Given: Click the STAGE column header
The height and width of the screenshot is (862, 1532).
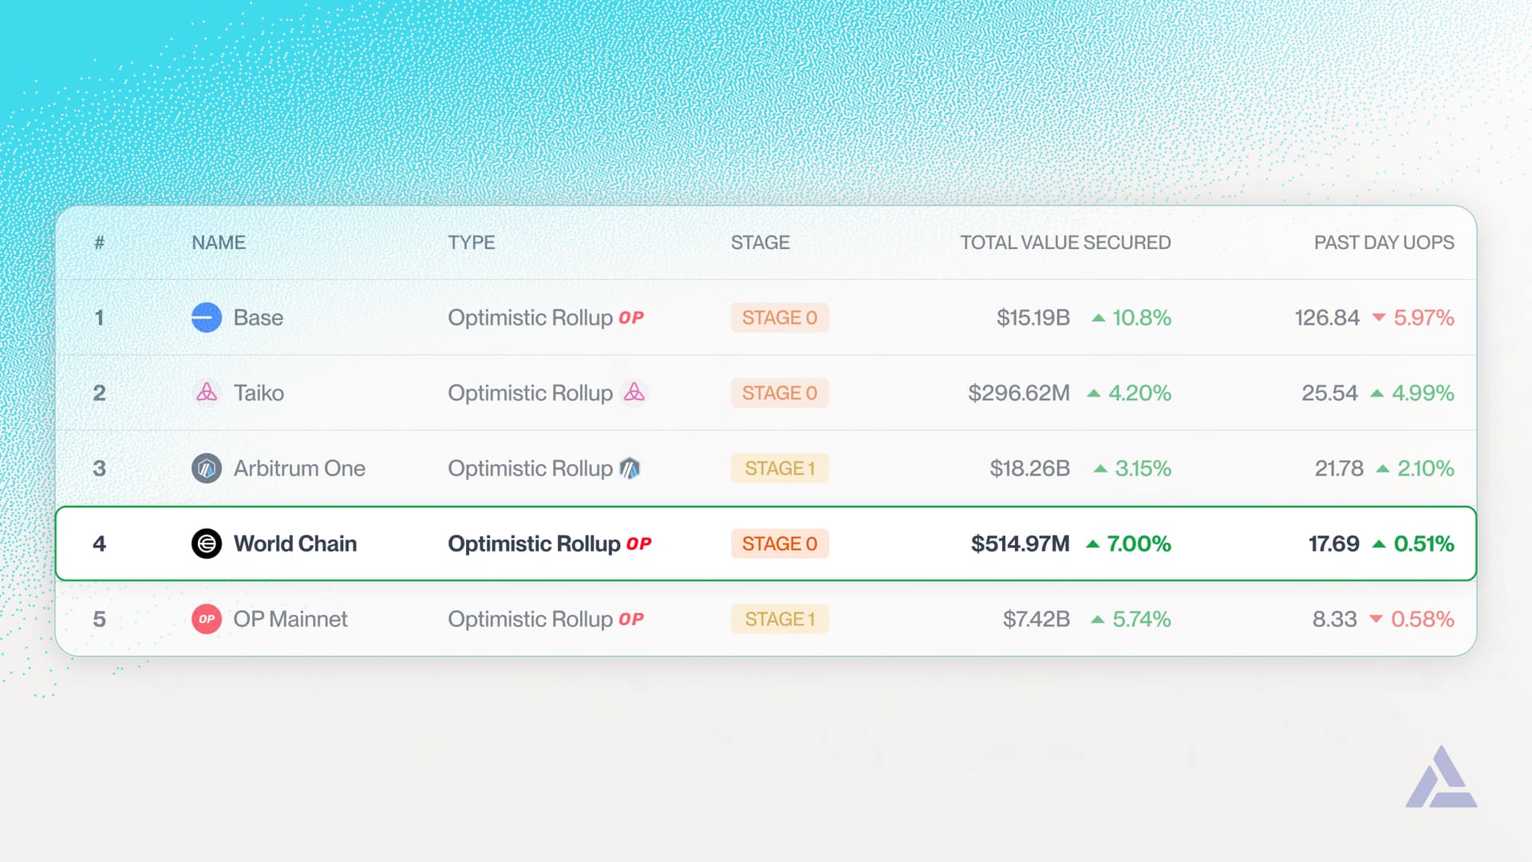Looking at the screenshot, I should 760,243.
